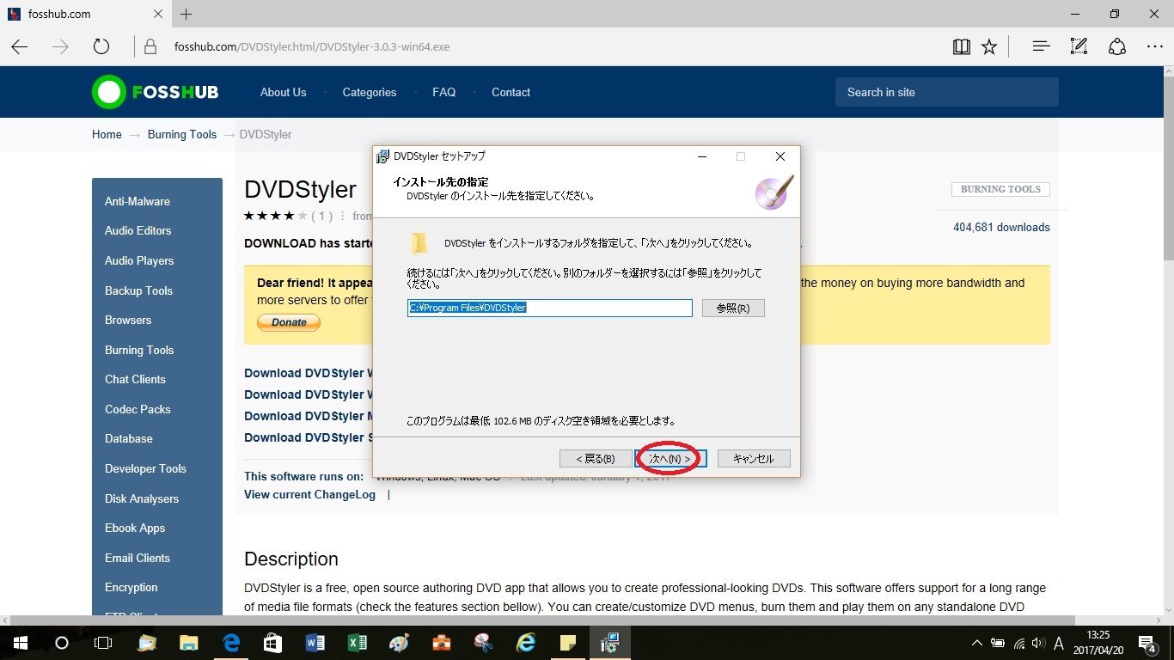
Task: Open Task View on taskbar
Action: [x=103, y=642]
